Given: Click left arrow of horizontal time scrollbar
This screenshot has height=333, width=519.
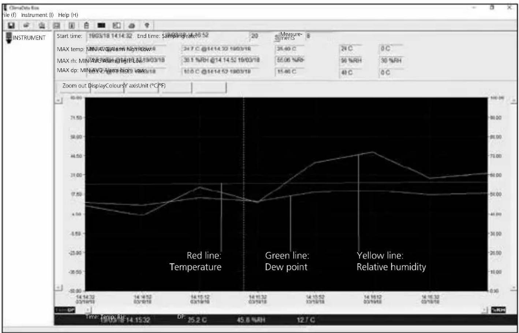Looking at the screenshot, I should tap(88, 310).
